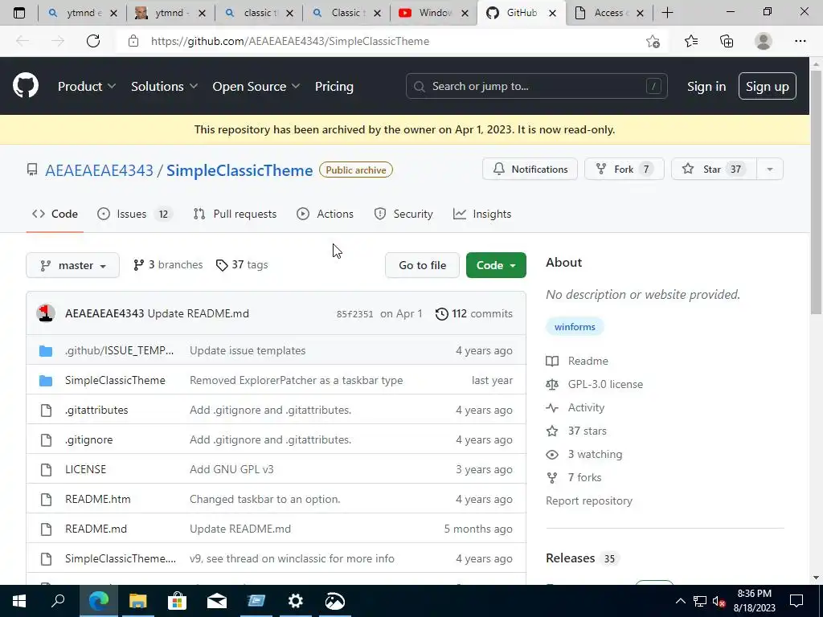Image resolution: width=823 pixels, height=617 pixels.
Task: Expand the Solutions menu
Action: point(164,87)
